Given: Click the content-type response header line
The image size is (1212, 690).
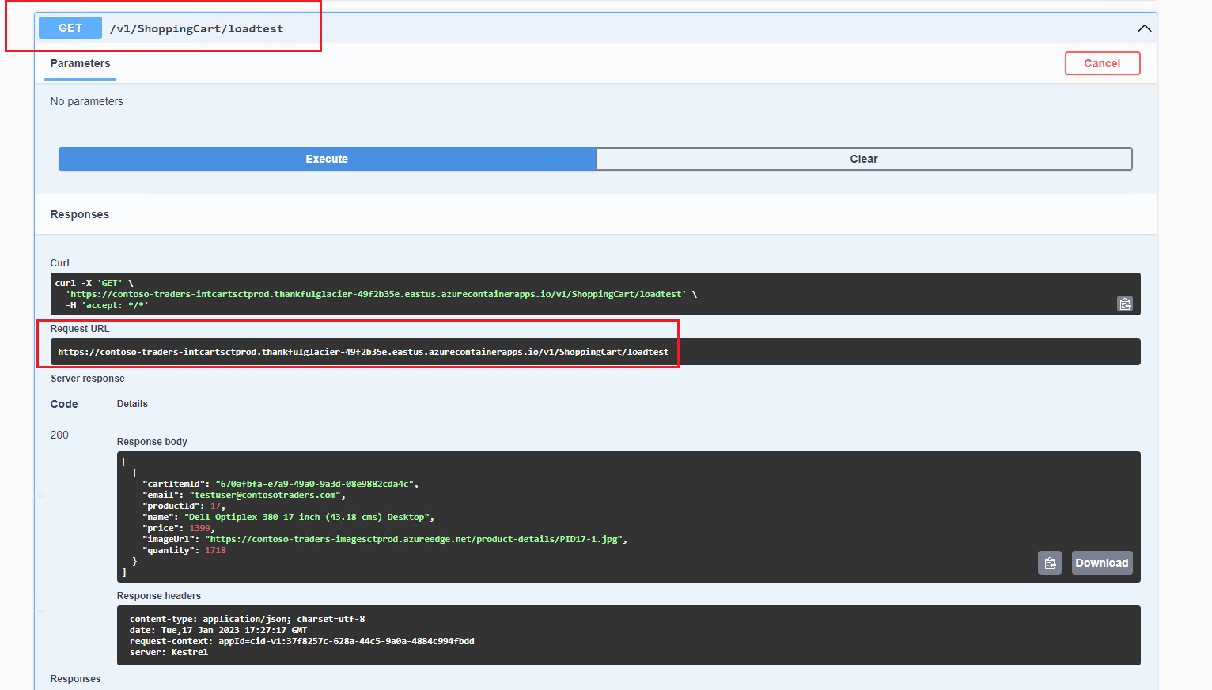Looking at the screenshot, I should pos(247,619).
